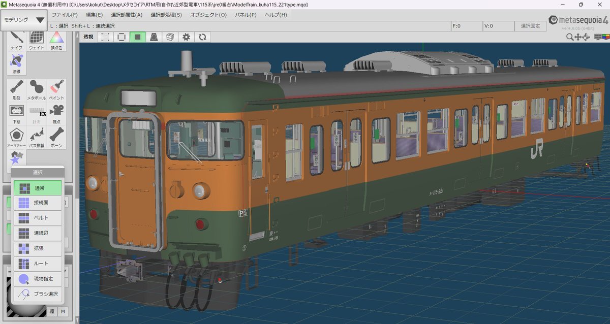Screen dimensions: 610x324
Task: Select the 頂点色 (Vertex color) tool
Action: [x=56, y=40]
